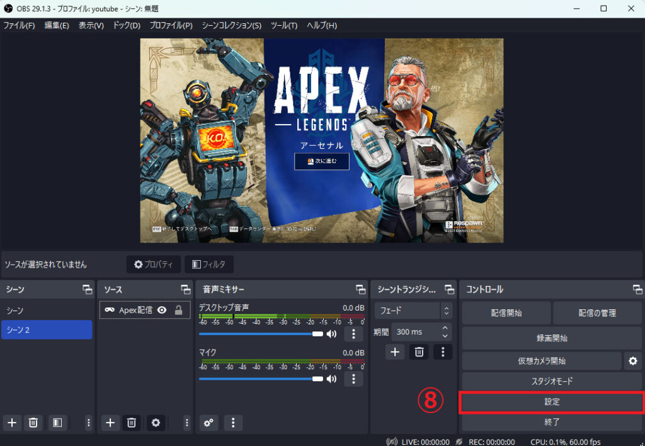Image resolution: width=645 pixels, height=446 pixels.
Task: Click the 終了 button
Action: tap(552, 422)
